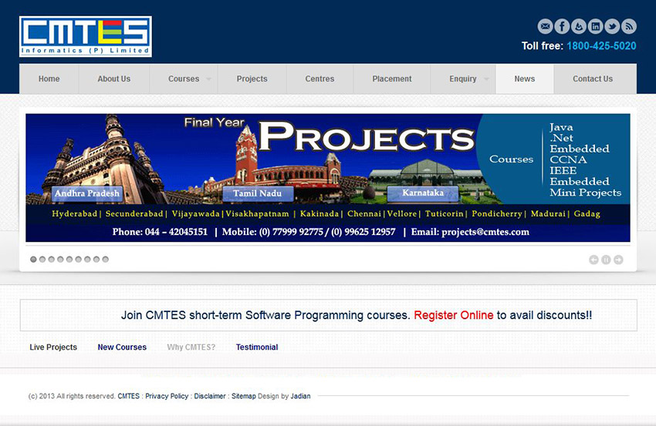Viewport: 656px width, 426px height.
Task: Click the Karnataka banner label
Action: coord(423,193)
